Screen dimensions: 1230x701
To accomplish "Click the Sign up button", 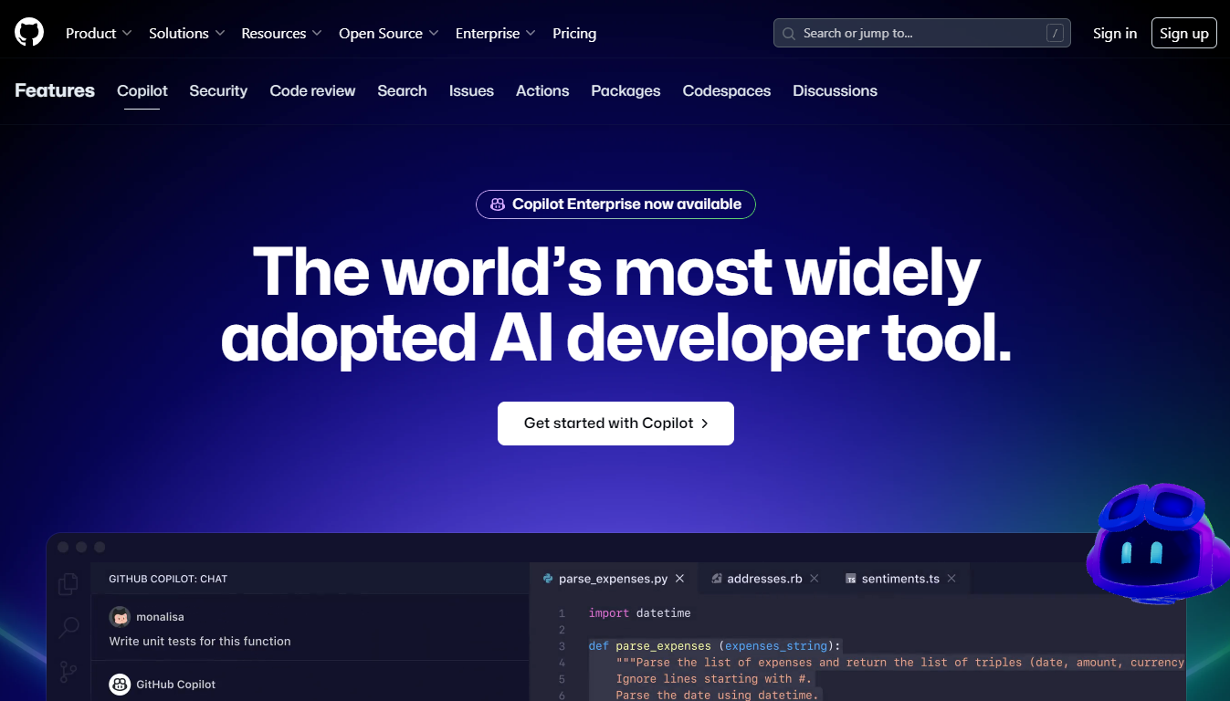I will click(1184, 34).
